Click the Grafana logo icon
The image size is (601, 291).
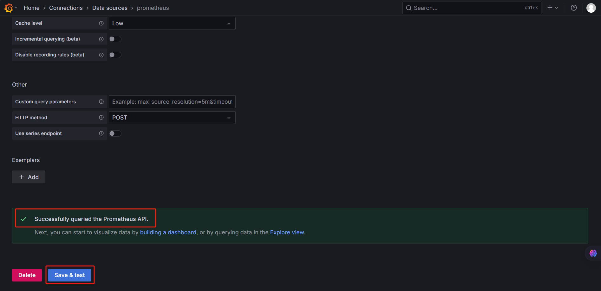tap(9, 8)
